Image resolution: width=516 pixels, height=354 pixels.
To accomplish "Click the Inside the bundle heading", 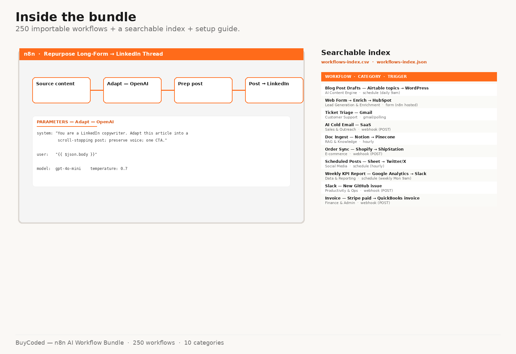I will pos(76,17).
